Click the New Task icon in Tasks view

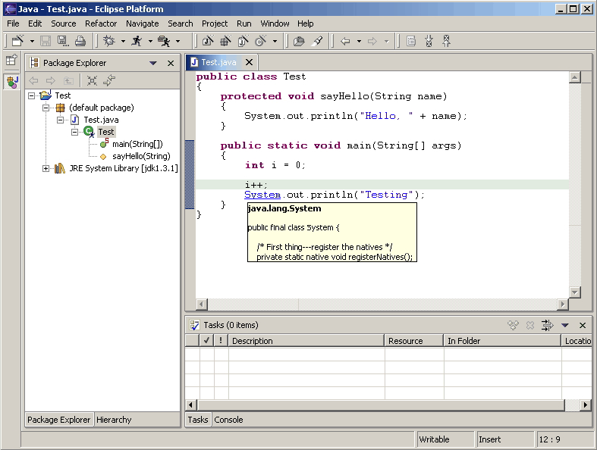coord(513,325)
